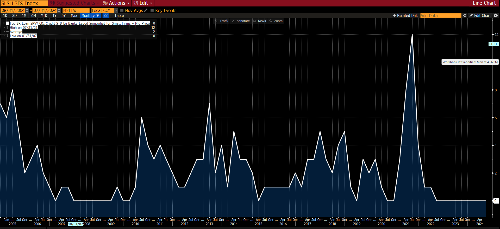This screenshot has height=229, width=500.
Task: Click the 11.31 value label on axis
Action: point(493,44)
